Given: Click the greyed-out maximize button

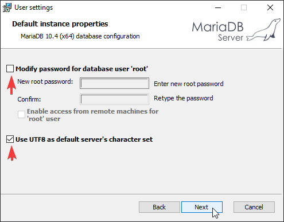Looking at the screenshot, I should (244, 8).
